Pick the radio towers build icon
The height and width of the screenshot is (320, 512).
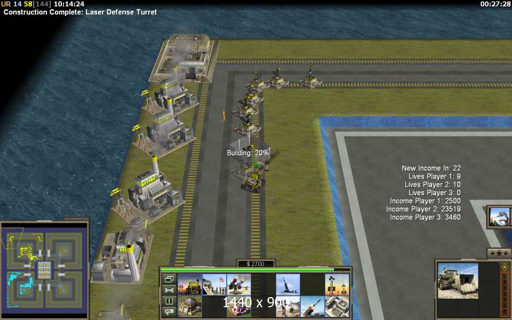click(x=337, y=284)
